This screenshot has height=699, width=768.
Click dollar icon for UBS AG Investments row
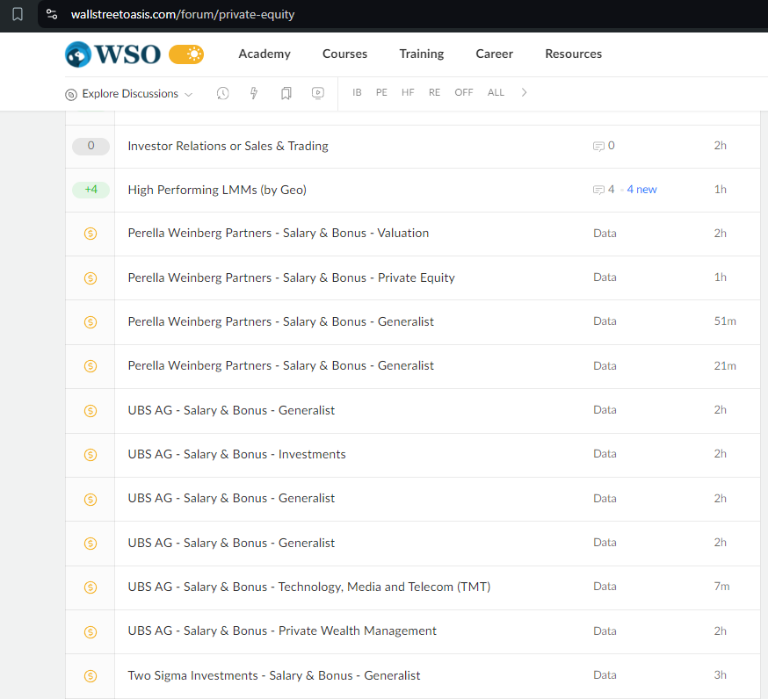tap(91, 455)
